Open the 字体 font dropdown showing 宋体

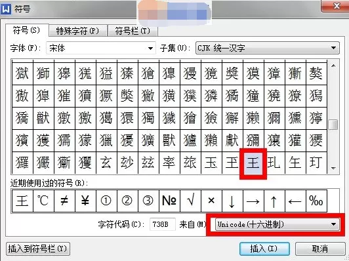101,48
